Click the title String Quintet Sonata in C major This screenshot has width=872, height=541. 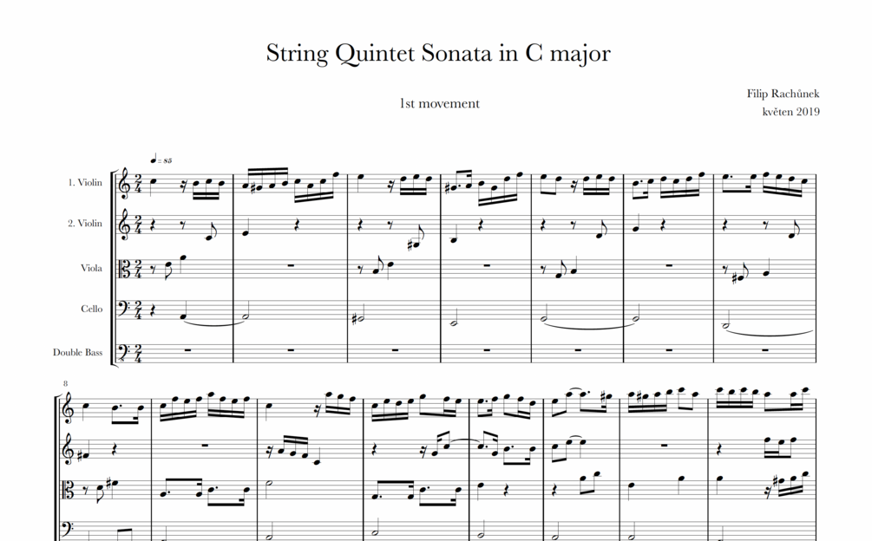click(x=438, y=54)
